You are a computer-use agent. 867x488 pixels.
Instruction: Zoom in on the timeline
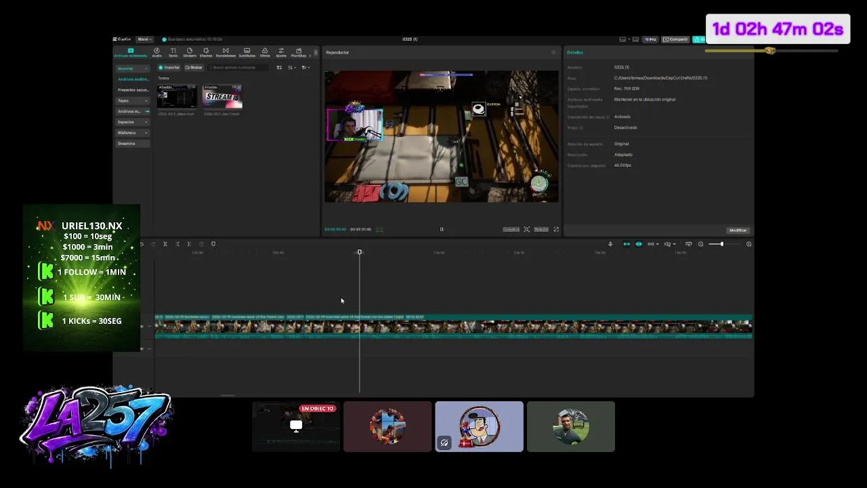tap(748, 244)
